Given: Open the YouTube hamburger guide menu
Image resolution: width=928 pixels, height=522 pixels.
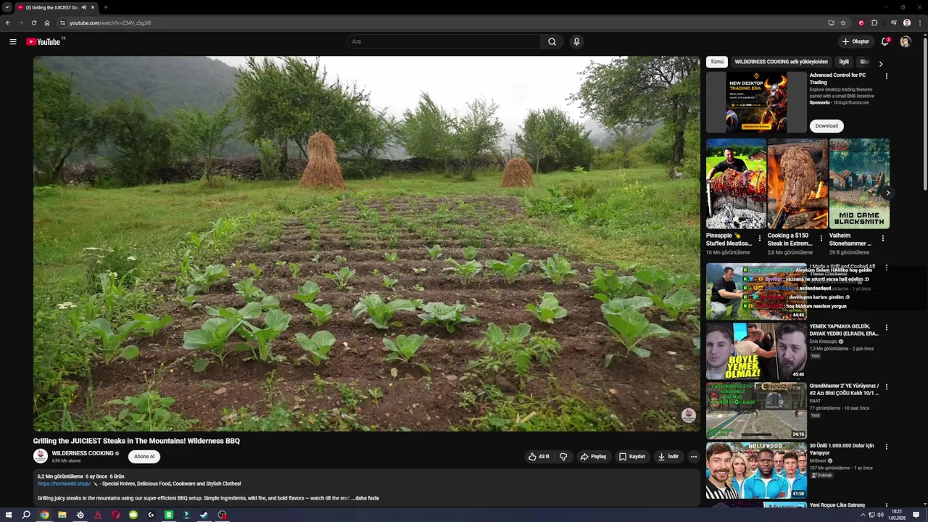Looking at the screenshot, I should (x=13, y=41).
